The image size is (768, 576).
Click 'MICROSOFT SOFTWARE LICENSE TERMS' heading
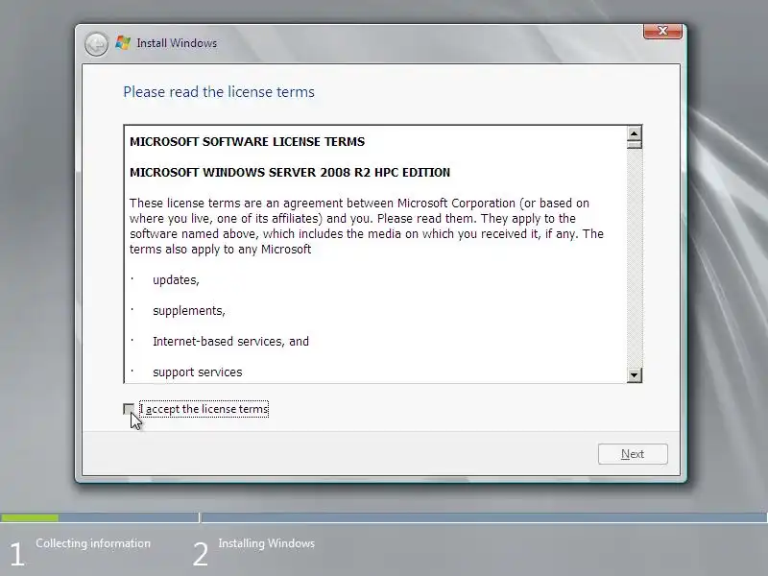[248, 141]
